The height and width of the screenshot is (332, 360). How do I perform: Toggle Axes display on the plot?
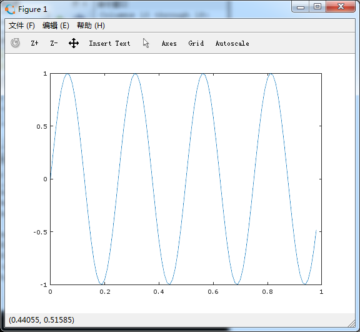(169, 43)
